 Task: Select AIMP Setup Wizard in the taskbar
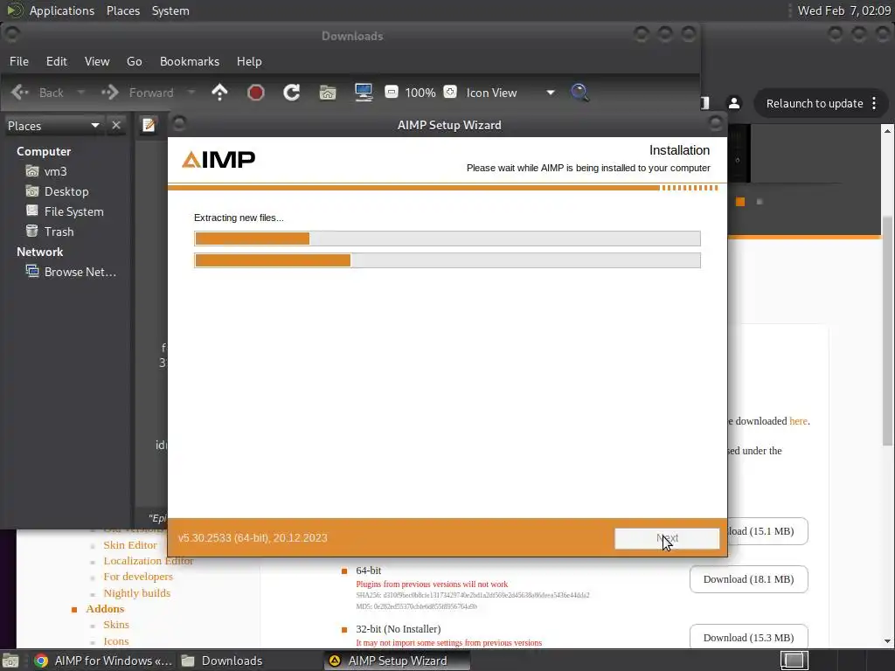point(398,661)
